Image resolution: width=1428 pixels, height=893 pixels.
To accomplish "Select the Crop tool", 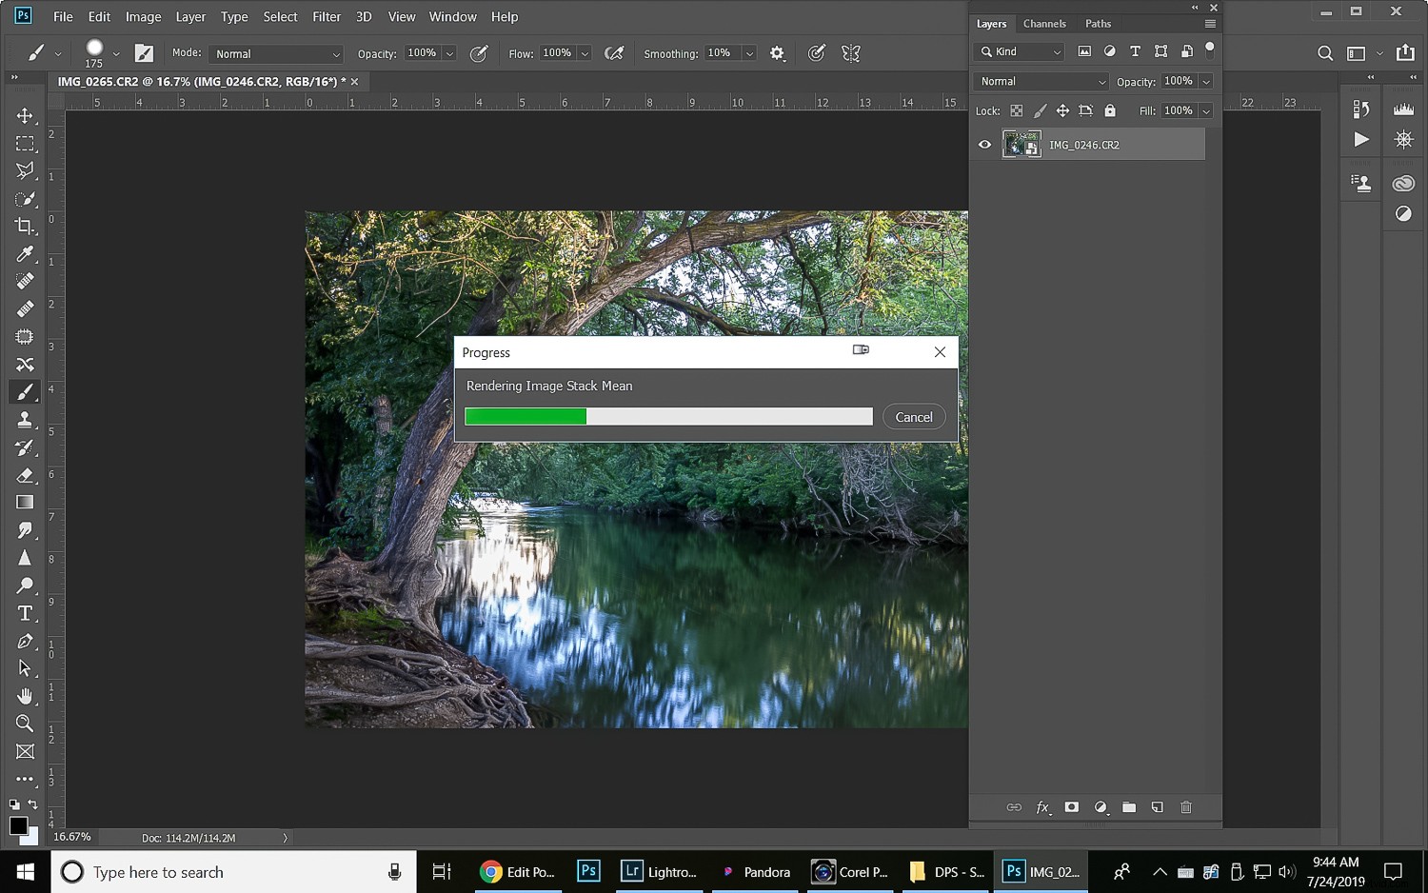I will [25, 226].
